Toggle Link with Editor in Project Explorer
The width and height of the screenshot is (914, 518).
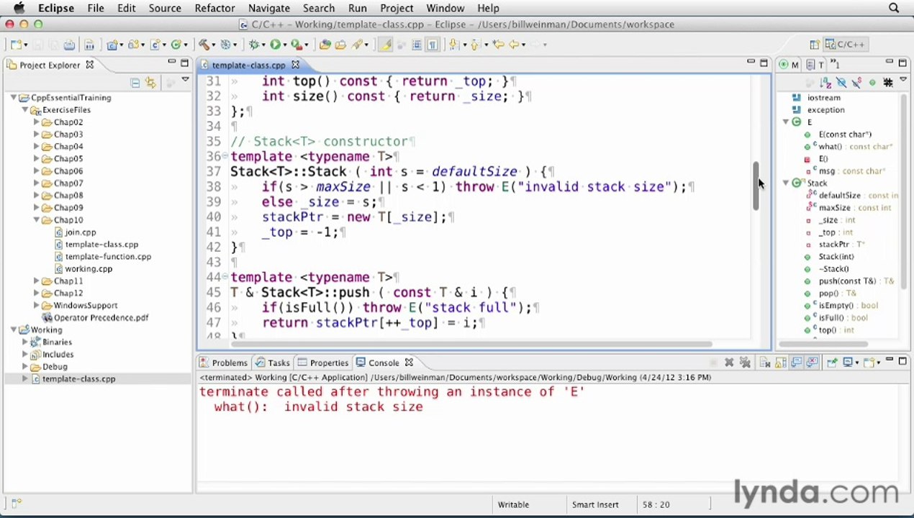(150, 83)
